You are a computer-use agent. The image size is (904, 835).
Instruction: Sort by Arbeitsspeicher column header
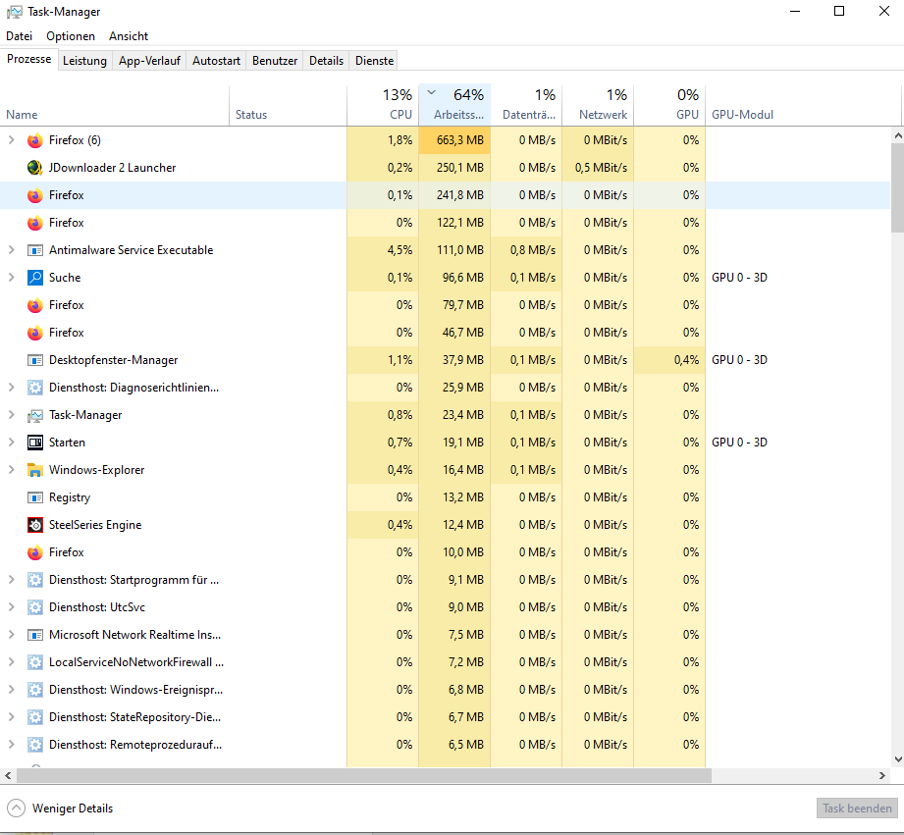[x=454, y=105]
